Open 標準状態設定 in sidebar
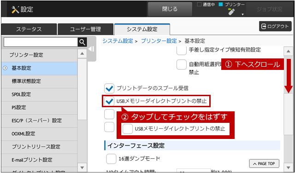The height and width of the screenshot is (173, 295). tap(40, 81)
